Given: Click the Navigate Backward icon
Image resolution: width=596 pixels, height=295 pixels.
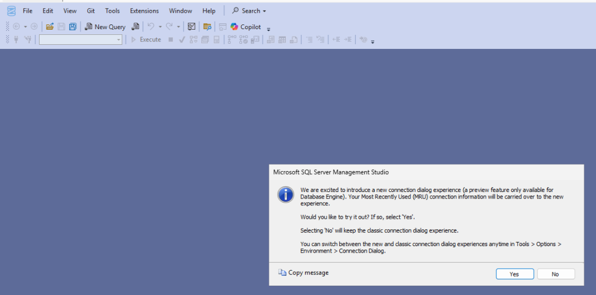Looking at the screenshot, I should tap(16, 27).
